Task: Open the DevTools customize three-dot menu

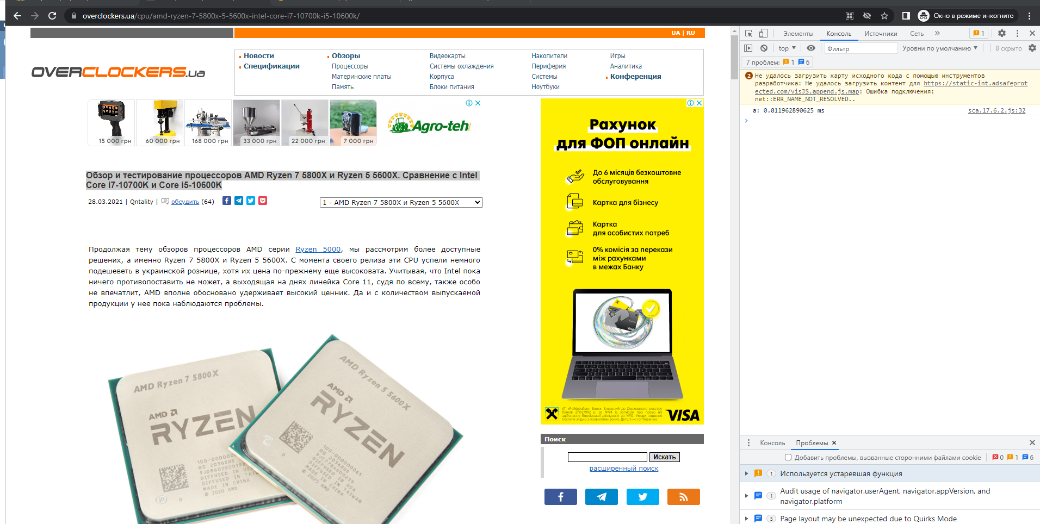Action: pos(1017,33)
